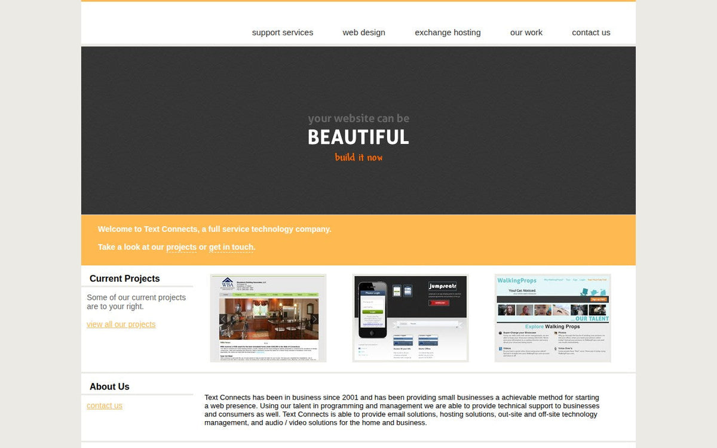Click the 'build it now' banner link
The height and width of the screenshot is (448, 717).
tap(358, 157)
